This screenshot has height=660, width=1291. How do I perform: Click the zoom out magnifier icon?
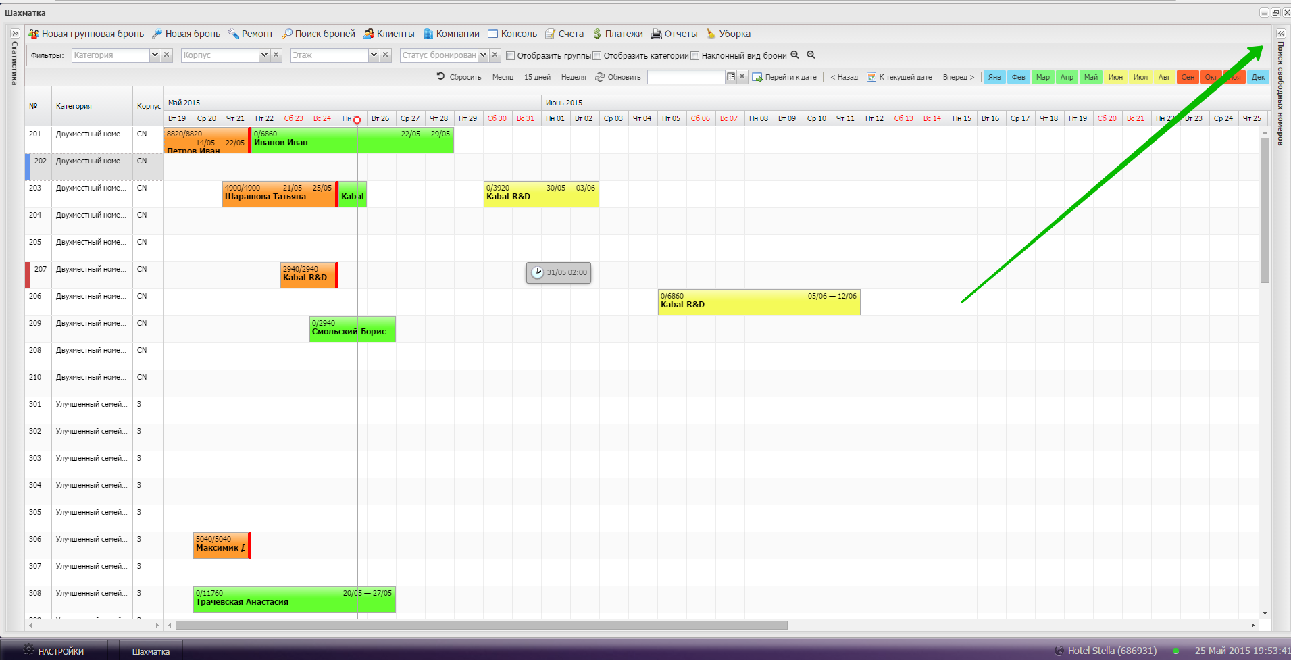coord(811,55)
